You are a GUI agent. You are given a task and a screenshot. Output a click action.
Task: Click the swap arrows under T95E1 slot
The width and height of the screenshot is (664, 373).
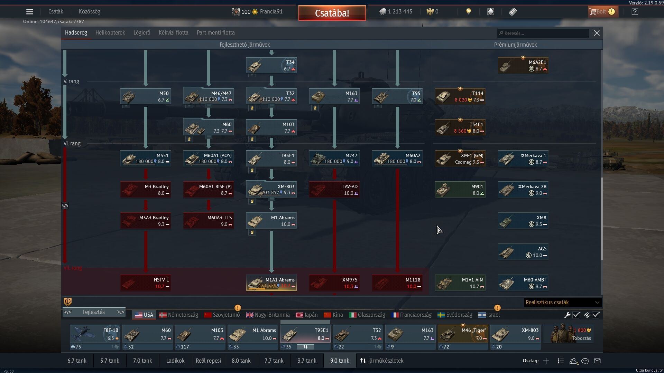coord(305,347)
